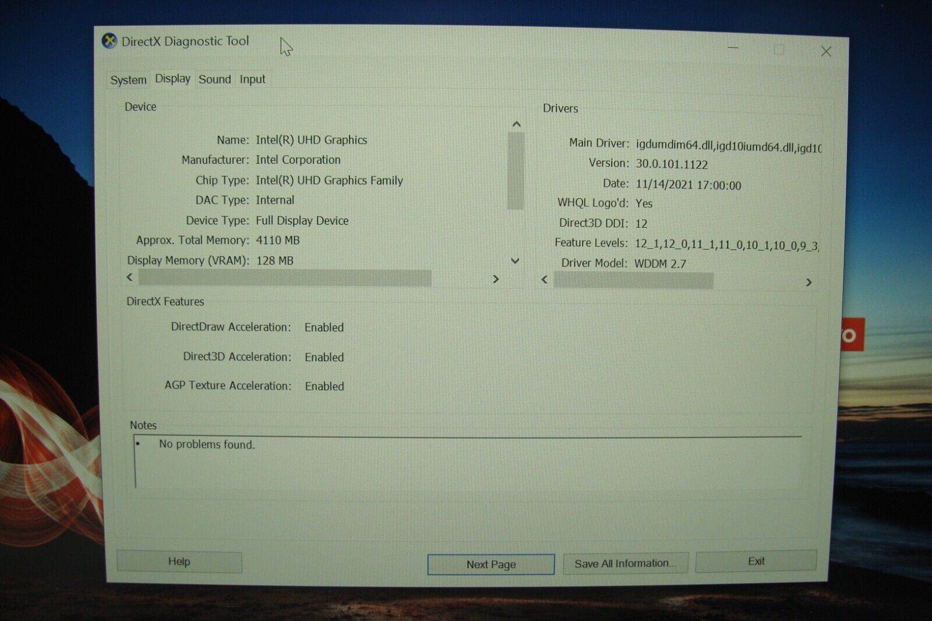932x621 pixels.
Task: Click Drivers panel's right scroll arrow
Action: 809,283
